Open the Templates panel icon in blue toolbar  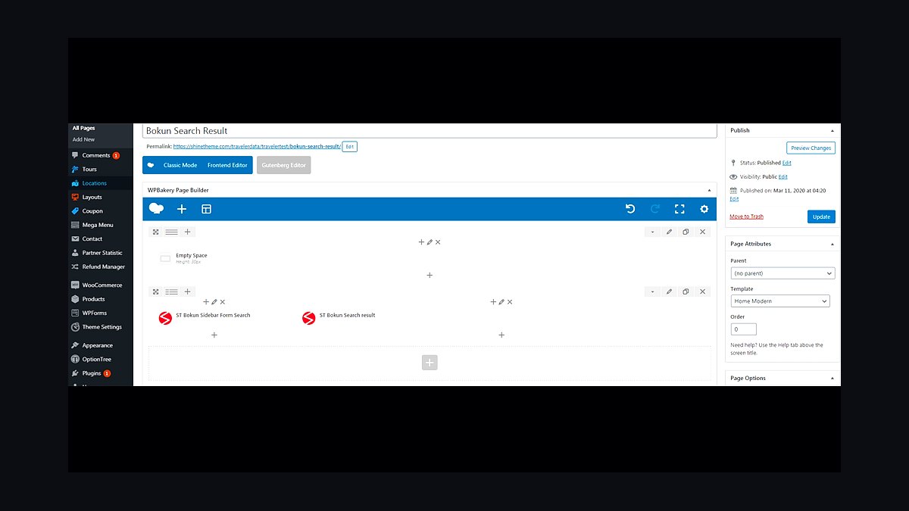click(206, 209)
